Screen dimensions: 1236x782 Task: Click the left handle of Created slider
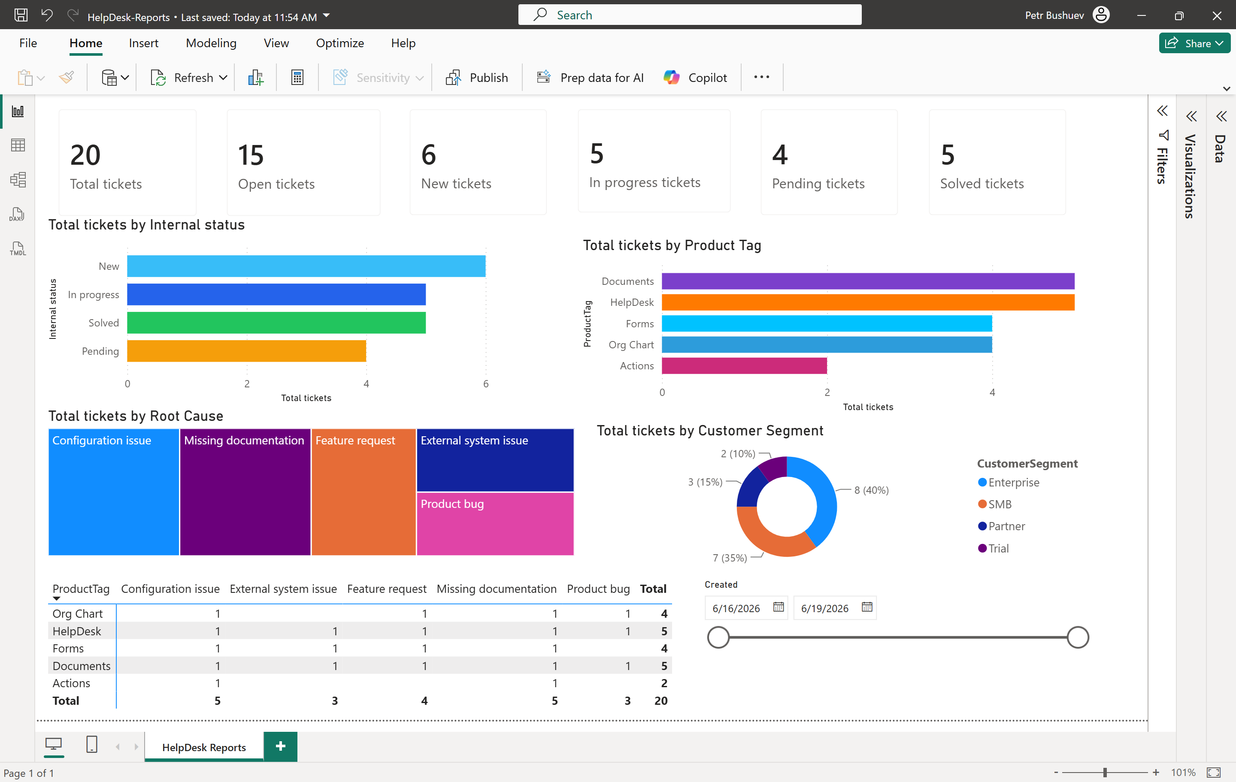[718, 637]
